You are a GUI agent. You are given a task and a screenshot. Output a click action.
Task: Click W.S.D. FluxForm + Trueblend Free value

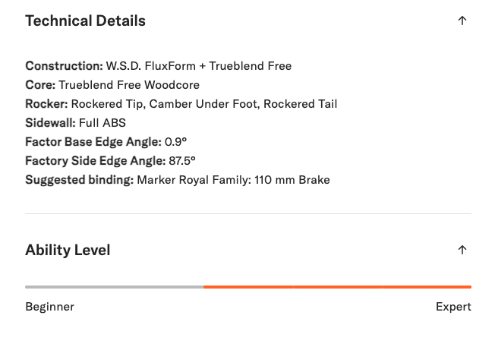[198, 66]
